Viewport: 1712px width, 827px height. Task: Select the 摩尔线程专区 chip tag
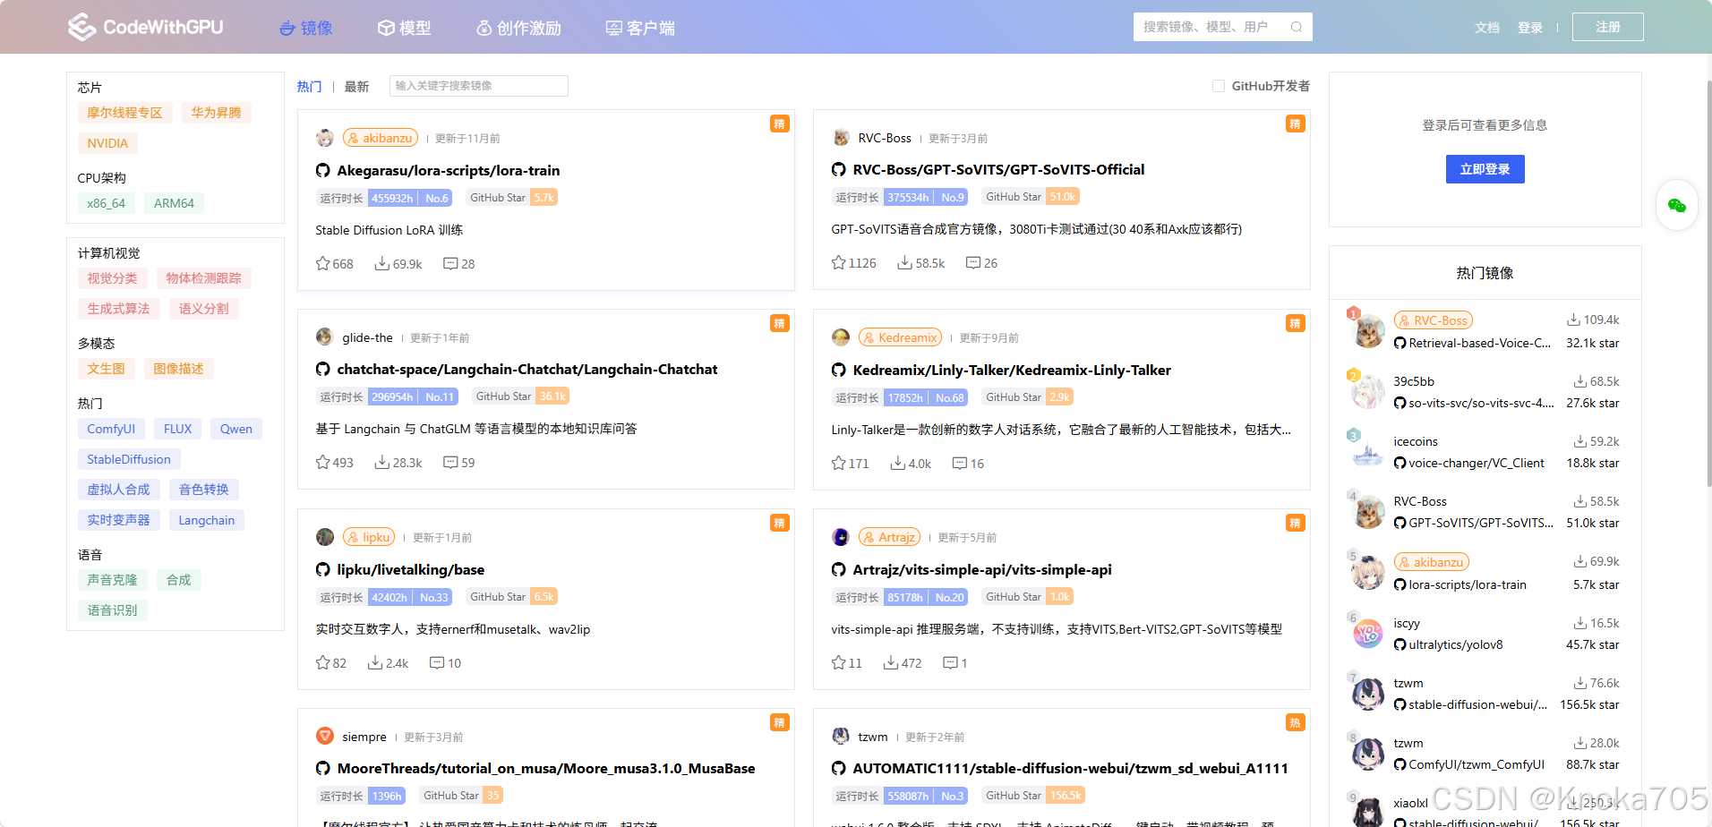[124, 113]
